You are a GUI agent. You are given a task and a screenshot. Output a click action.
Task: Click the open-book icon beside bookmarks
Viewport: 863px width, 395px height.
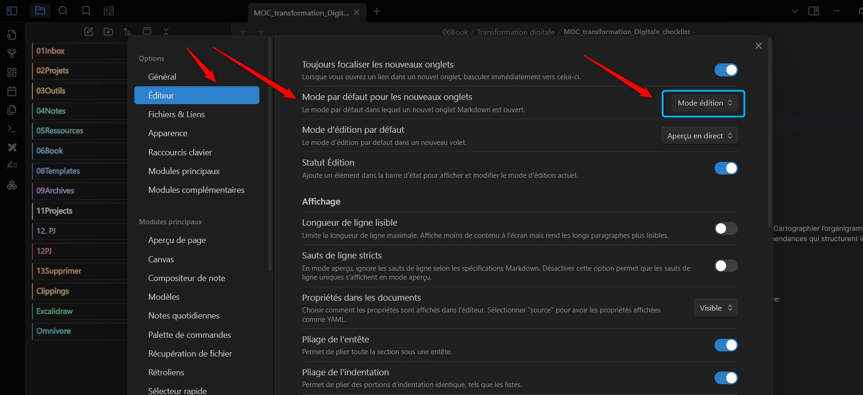click(109, 11)
